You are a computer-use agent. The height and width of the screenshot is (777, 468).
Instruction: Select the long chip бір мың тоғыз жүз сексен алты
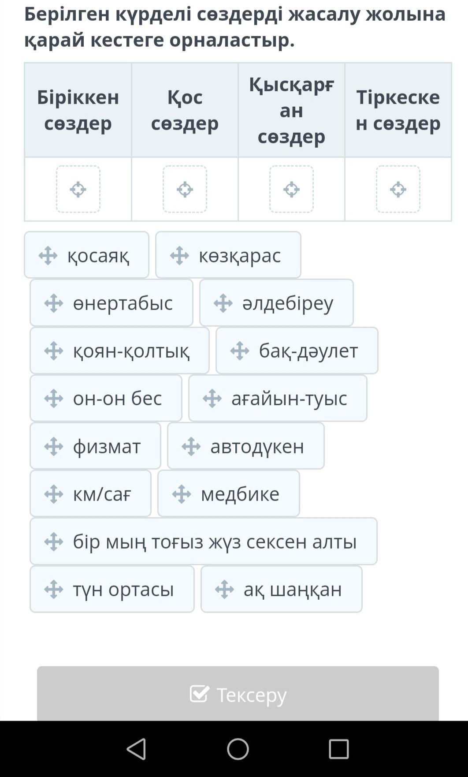coord(203,542)
